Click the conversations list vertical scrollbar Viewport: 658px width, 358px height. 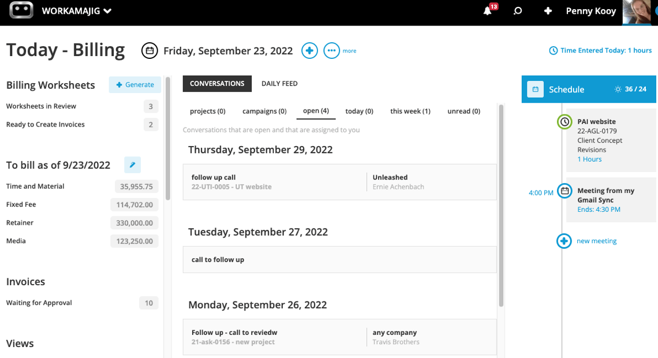[x=501, y=206]
